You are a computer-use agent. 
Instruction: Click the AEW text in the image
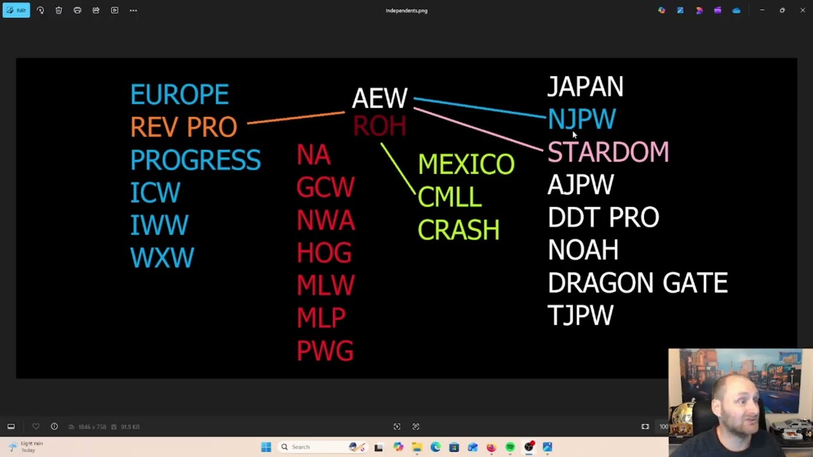380,98
